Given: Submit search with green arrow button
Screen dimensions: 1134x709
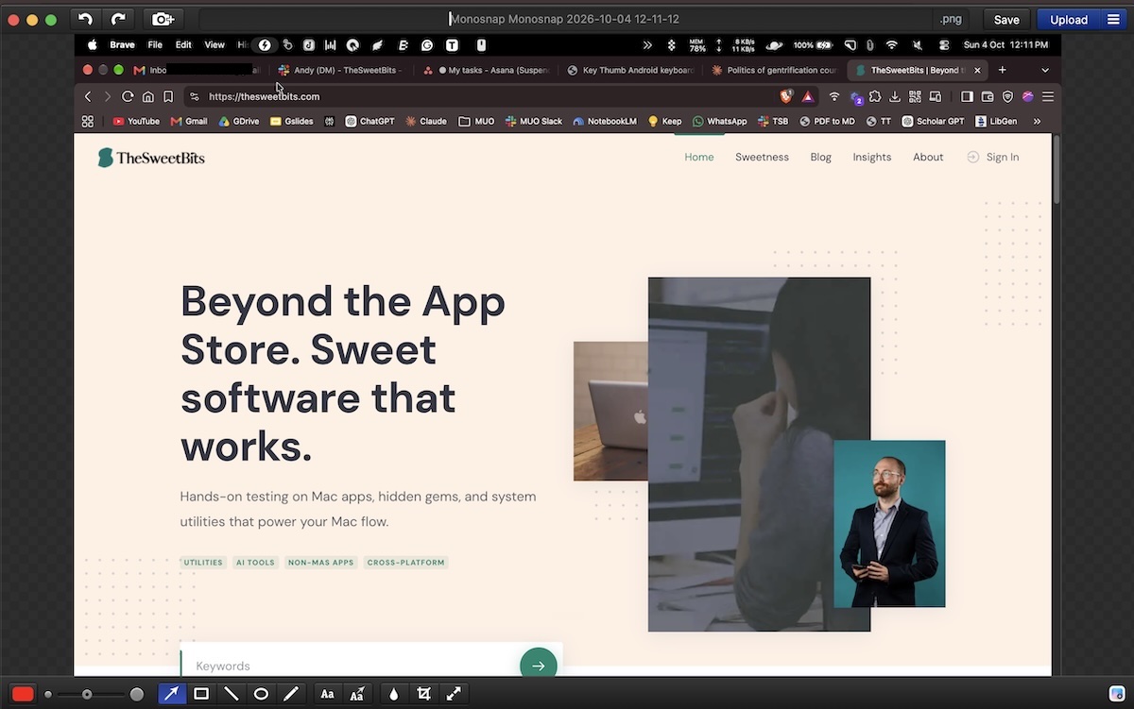Looking at the screenshot, I should click(538, 665).
